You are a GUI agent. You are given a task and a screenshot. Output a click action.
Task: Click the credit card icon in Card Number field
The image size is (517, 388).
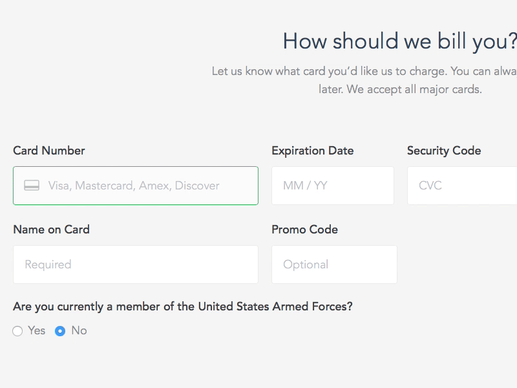[31, 186]
